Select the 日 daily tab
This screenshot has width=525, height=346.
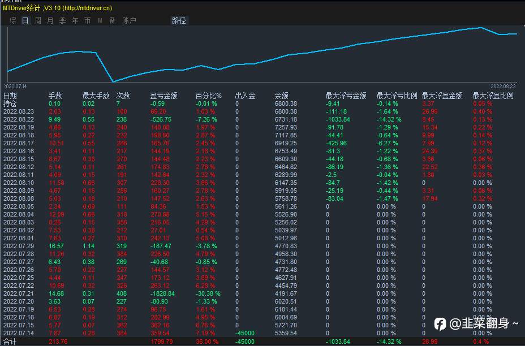tap(25, 20)
